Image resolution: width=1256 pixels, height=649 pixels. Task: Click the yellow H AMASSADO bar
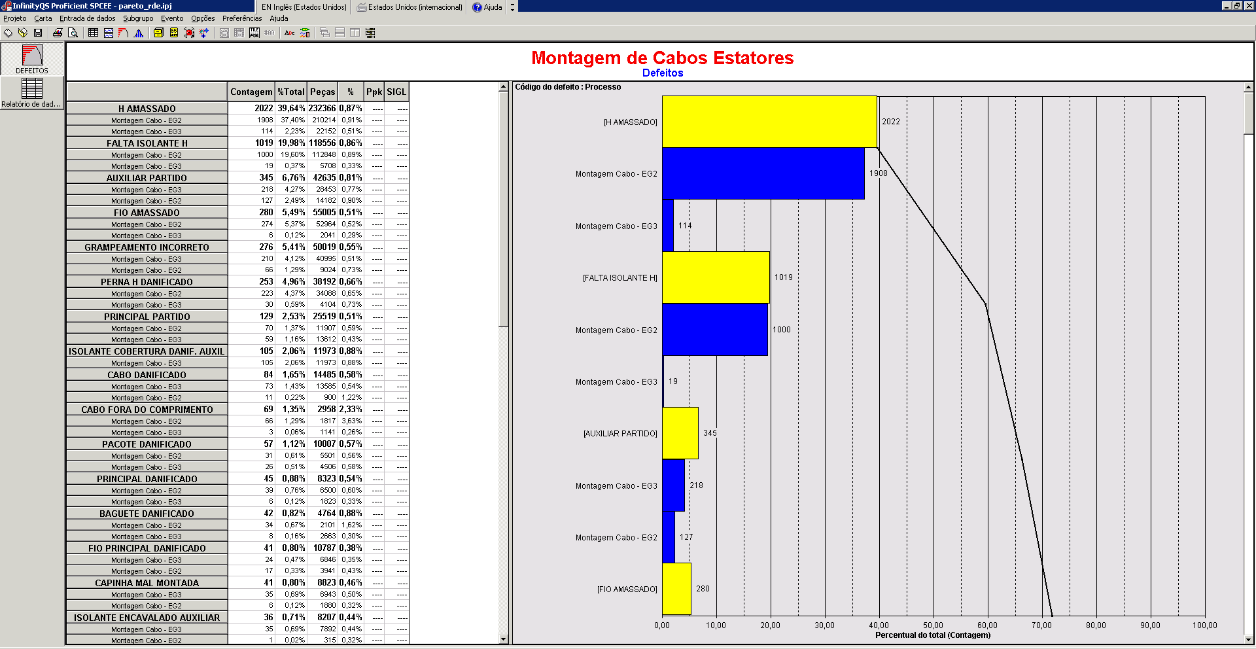pyautogui.click(x=769, y=122)
